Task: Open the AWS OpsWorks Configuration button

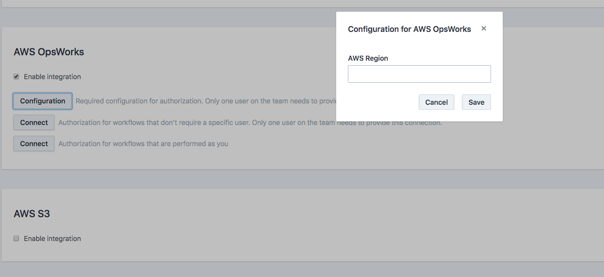Action: pos(43,101)
